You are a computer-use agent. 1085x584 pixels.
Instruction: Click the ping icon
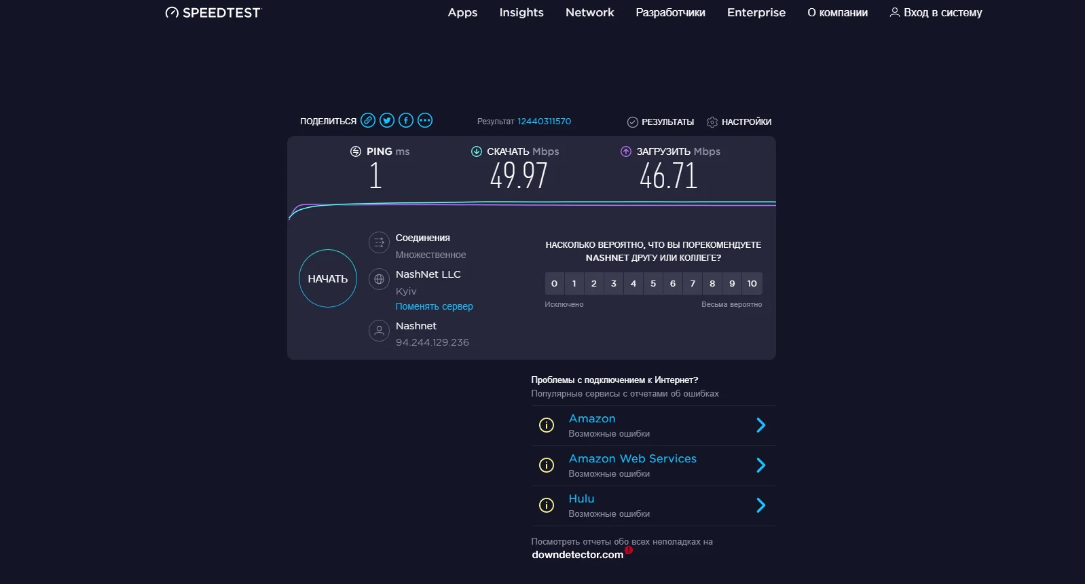click(356, 151)
